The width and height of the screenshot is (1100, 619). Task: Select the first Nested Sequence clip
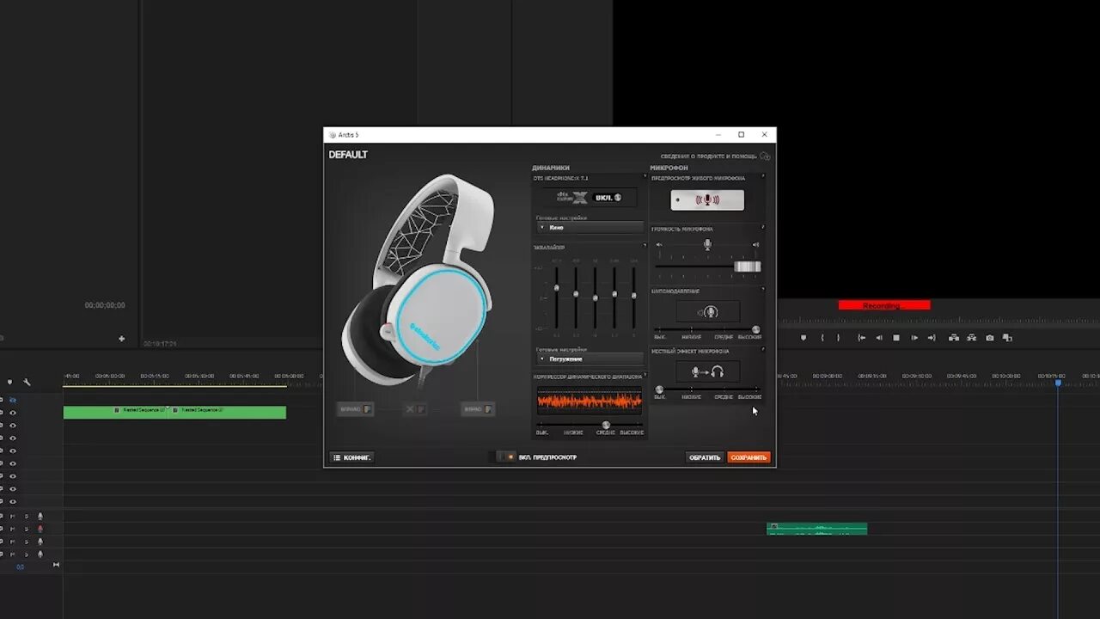point(116,412)
